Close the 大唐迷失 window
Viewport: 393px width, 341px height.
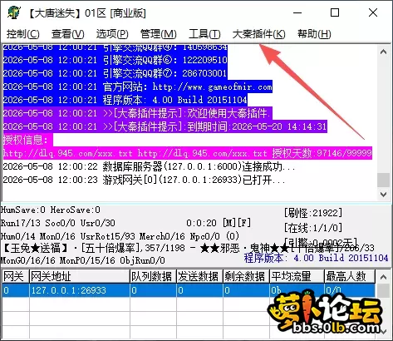[x=373, y=12]
